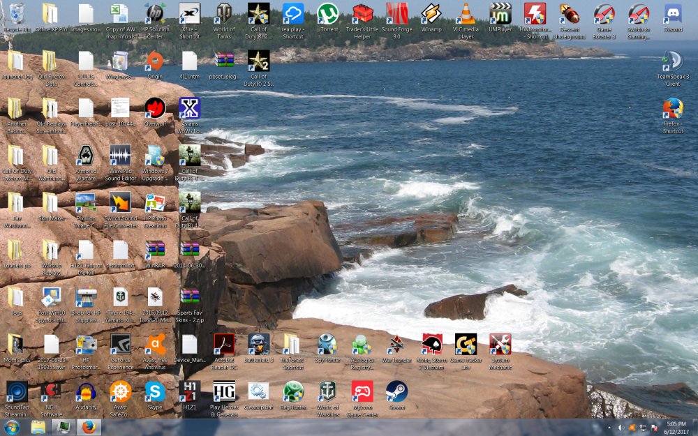Mute sound via the speaker tray icon
The image size is (698, 436).
pos(621,428)
